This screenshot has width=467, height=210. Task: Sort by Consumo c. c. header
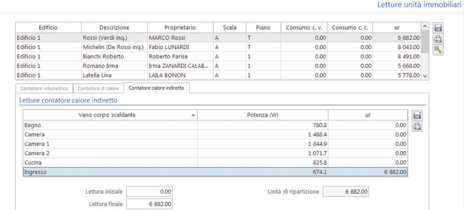350,27
